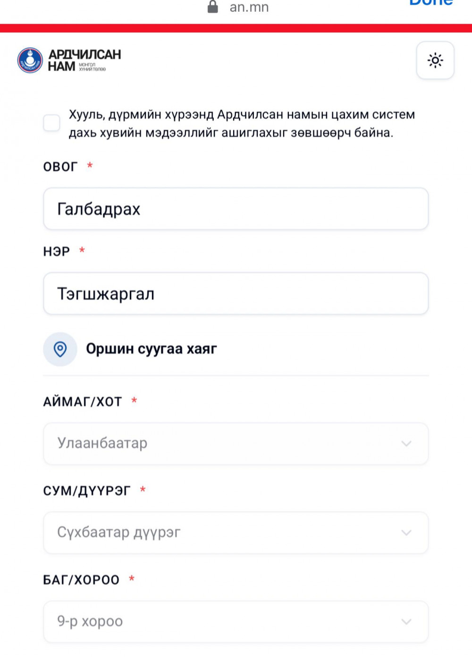Tap Done in the browser bar
This screenshot has width=472, height=657.
(430, 3)
